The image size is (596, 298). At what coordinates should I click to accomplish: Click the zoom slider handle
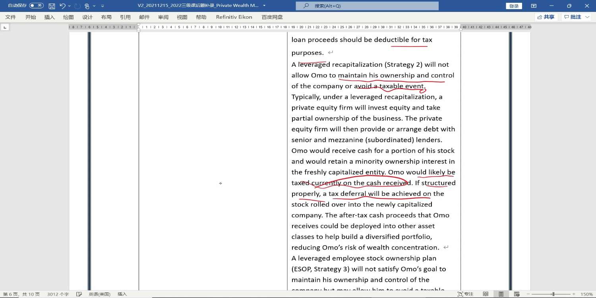point(553,294)
